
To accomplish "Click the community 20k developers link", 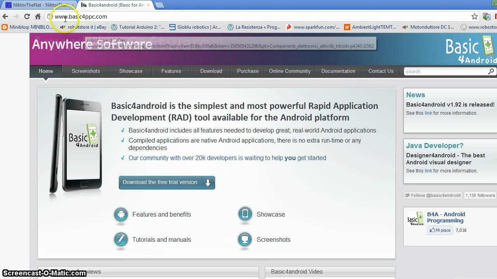I will pos(227,158).
